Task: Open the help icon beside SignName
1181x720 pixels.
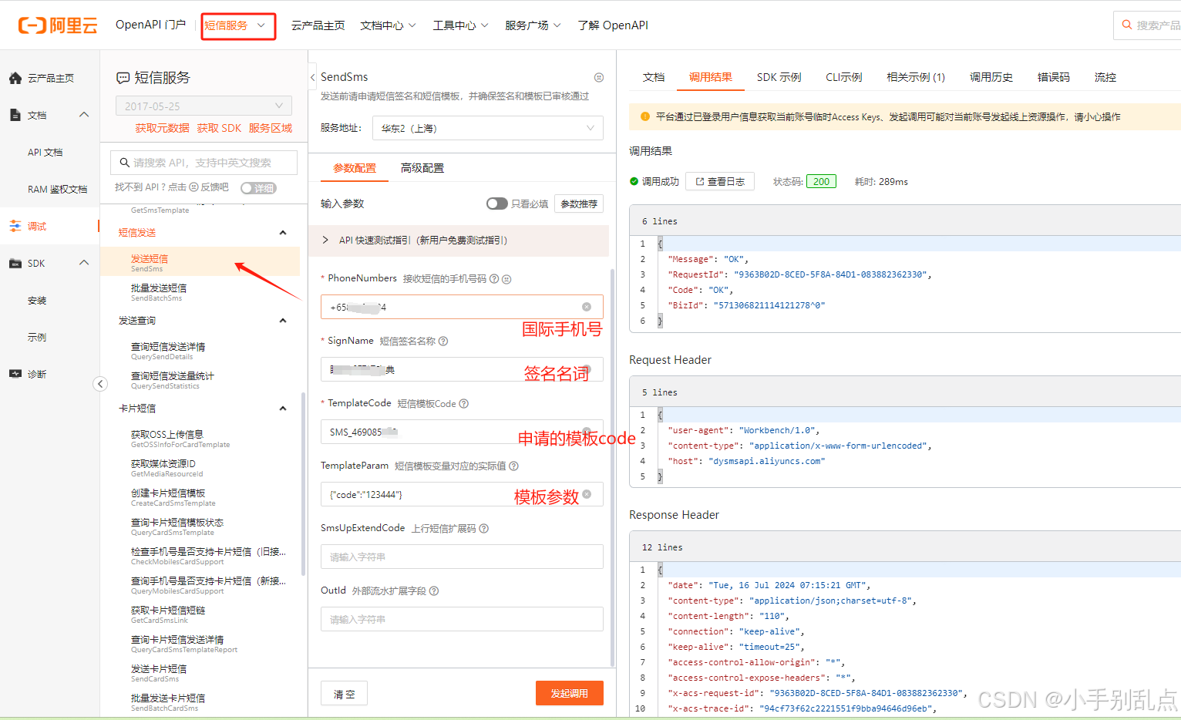Action: coord(443,341)
